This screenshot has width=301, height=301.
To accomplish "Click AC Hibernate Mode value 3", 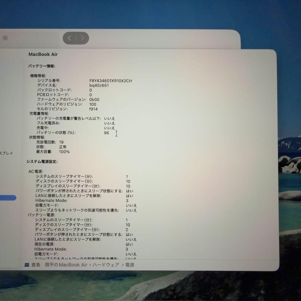I will point(127,201).
